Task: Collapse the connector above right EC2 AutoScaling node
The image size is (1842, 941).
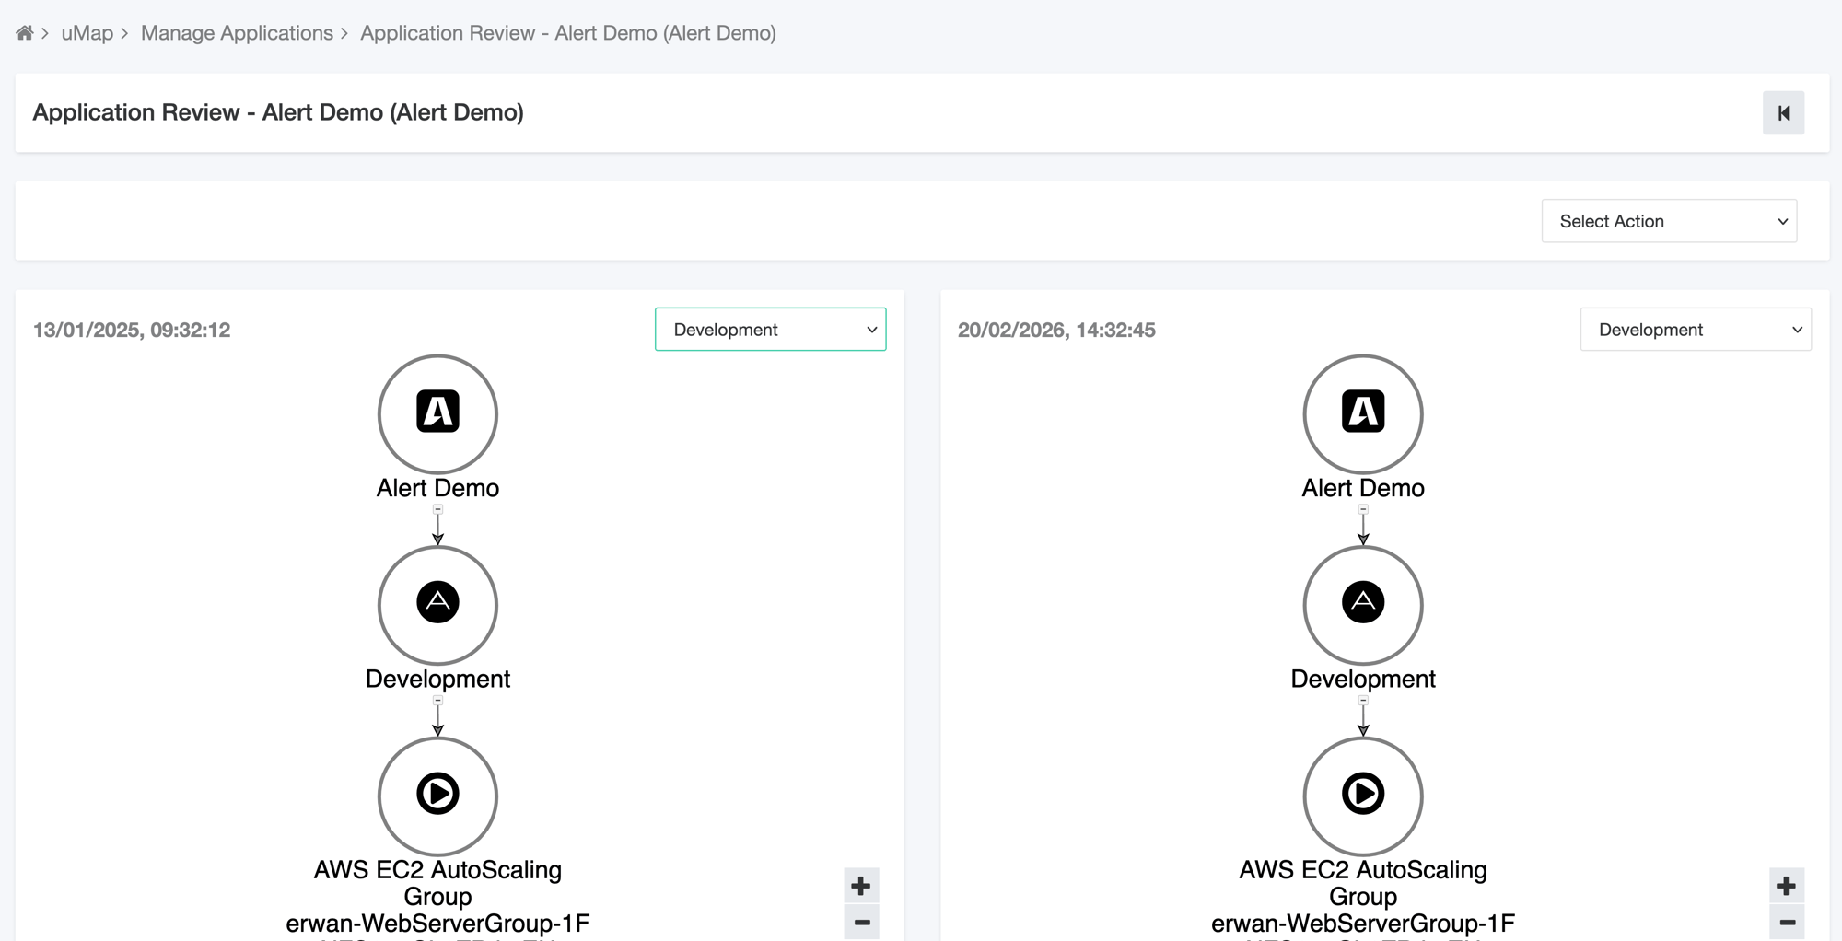Action: (1362, 700)
